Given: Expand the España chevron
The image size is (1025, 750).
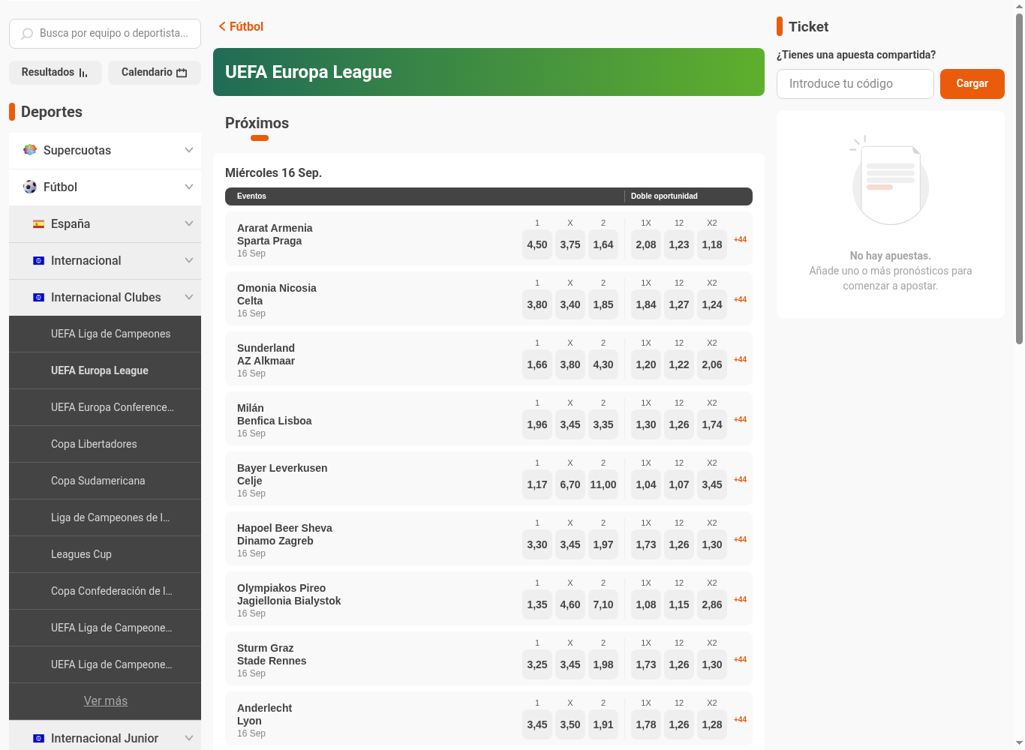Looking at the screenshot, I should (189, 223).
